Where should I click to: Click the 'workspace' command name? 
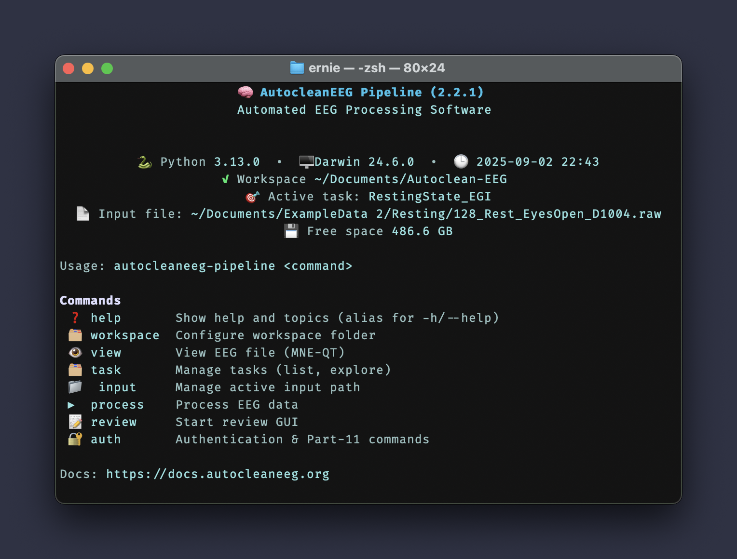click(125, 335)
